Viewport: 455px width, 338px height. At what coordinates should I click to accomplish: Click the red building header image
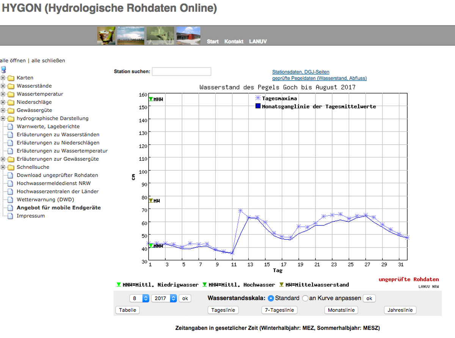[188, 36]
